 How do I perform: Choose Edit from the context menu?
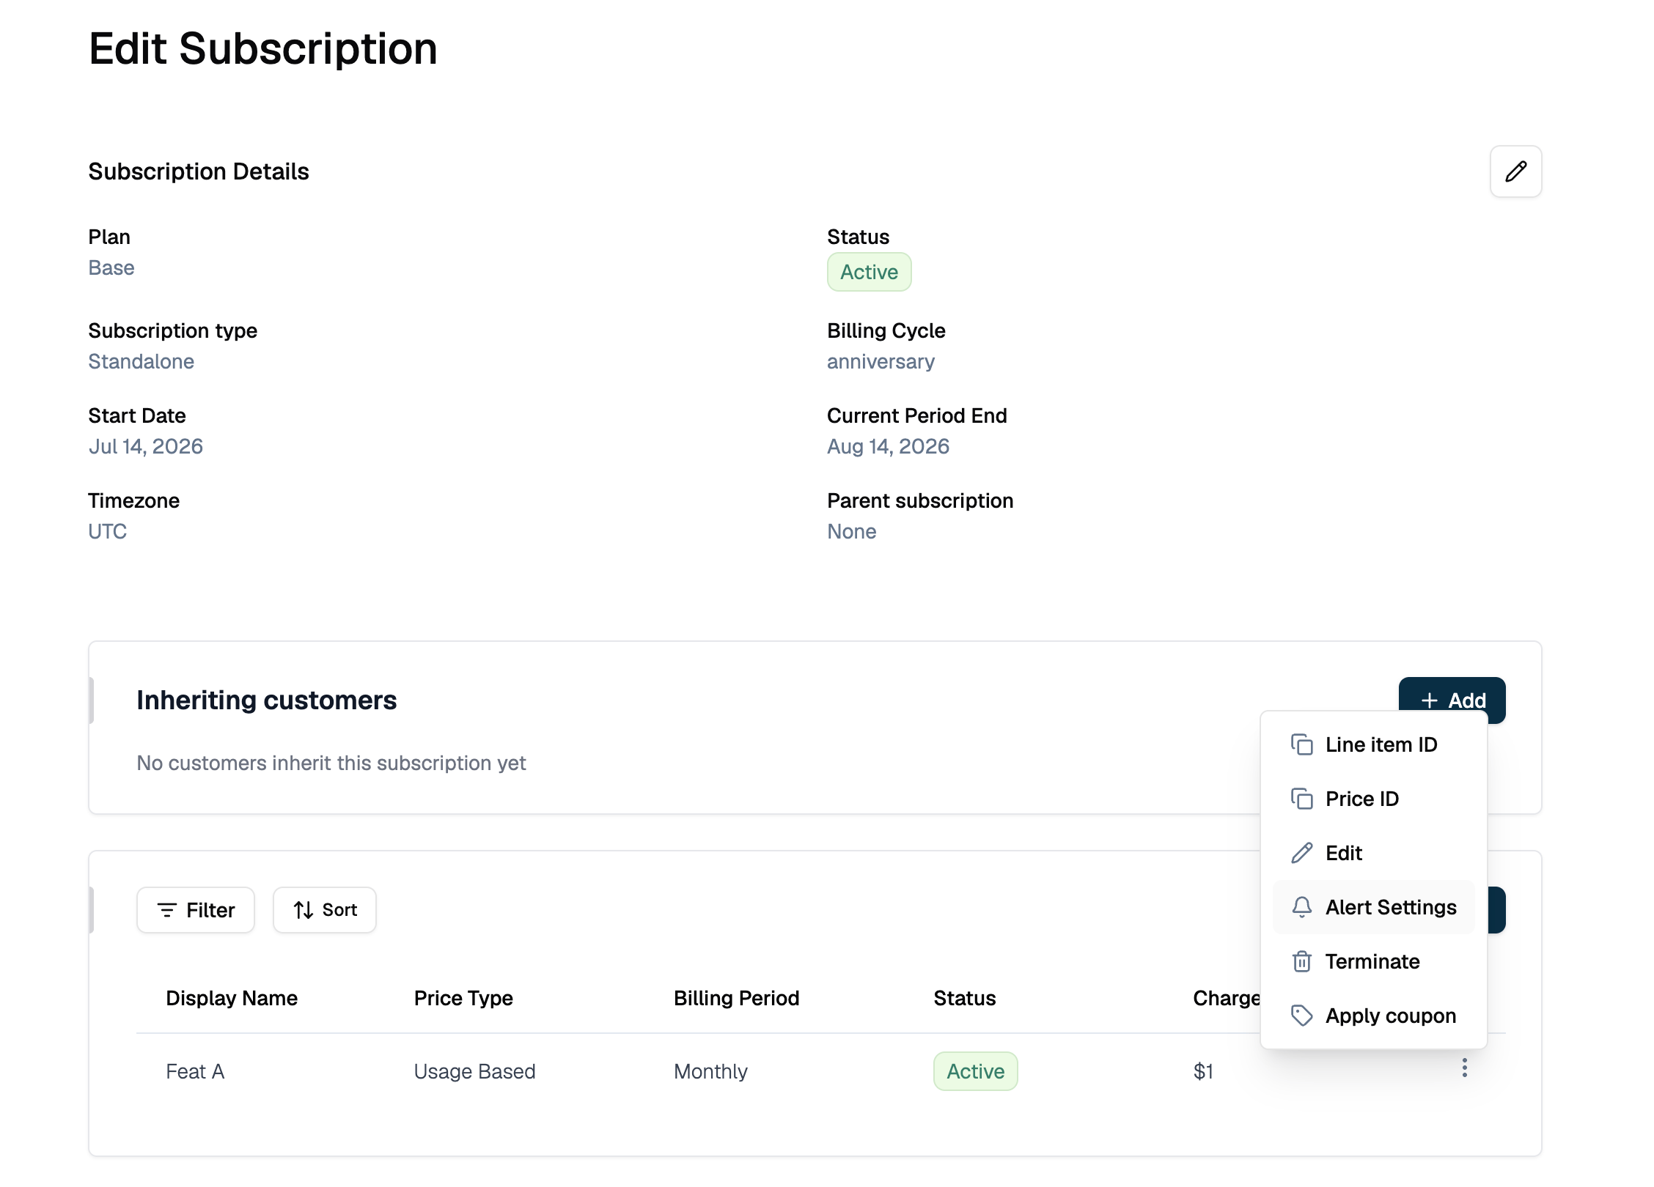[x=1373, y=853]
